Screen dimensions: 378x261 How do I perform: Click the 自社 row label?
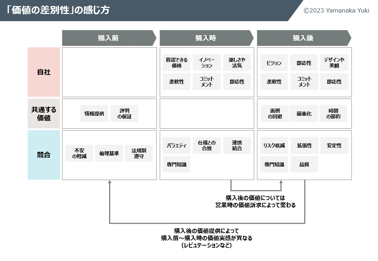click(x=44, y=72)
